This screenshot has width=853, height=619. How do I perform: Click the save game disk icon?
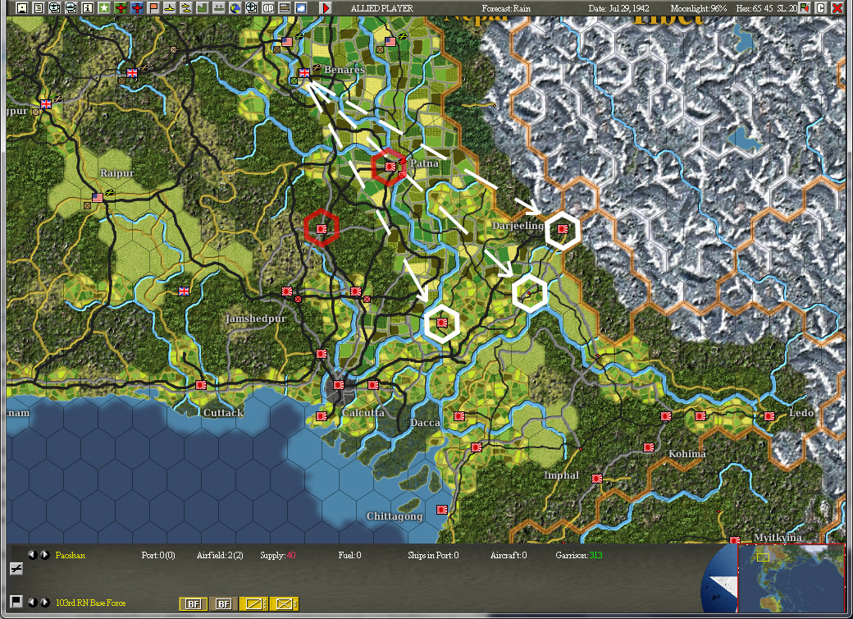click(x=22, y=7)
